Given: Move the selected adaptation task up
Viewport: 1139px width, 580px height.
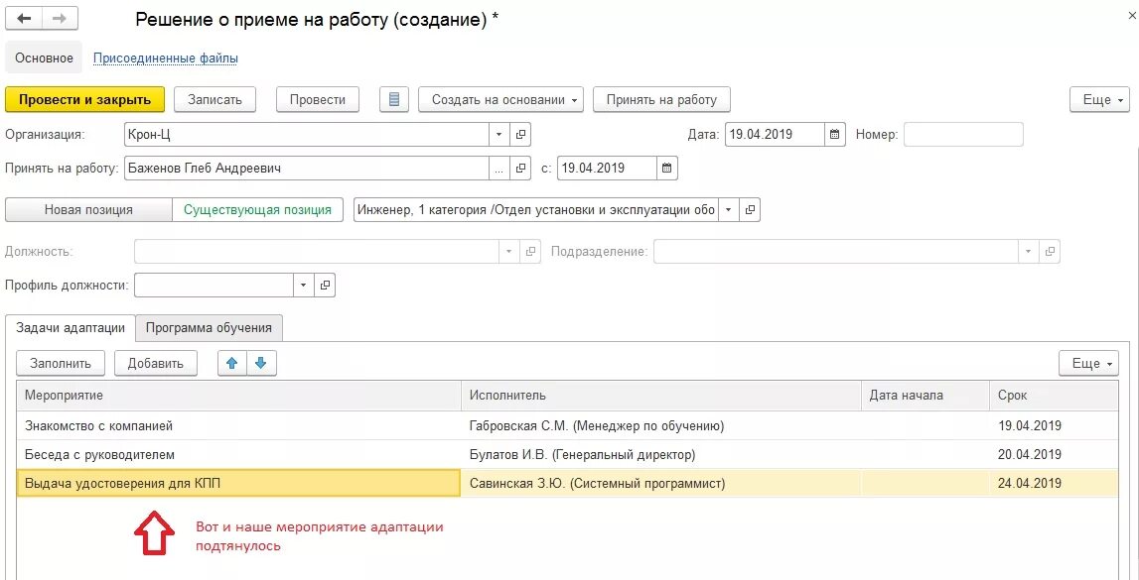Looking at the screenshot, I should point(232,363).
